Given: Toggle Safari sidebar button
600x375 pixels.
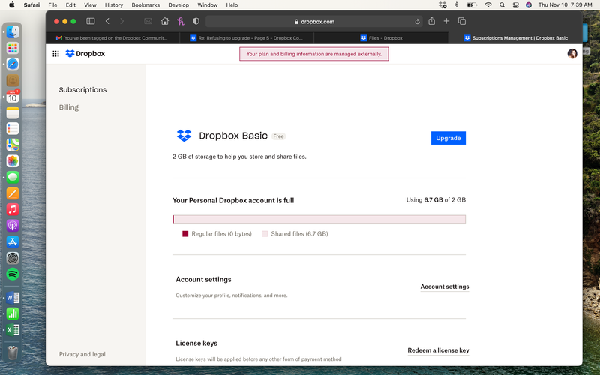Looking at the screenshot, I should pyautogui.click(x=91, y=22).
